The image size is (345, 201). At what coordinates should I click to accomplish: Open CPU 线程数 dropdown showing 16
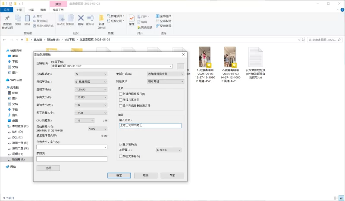85,121
